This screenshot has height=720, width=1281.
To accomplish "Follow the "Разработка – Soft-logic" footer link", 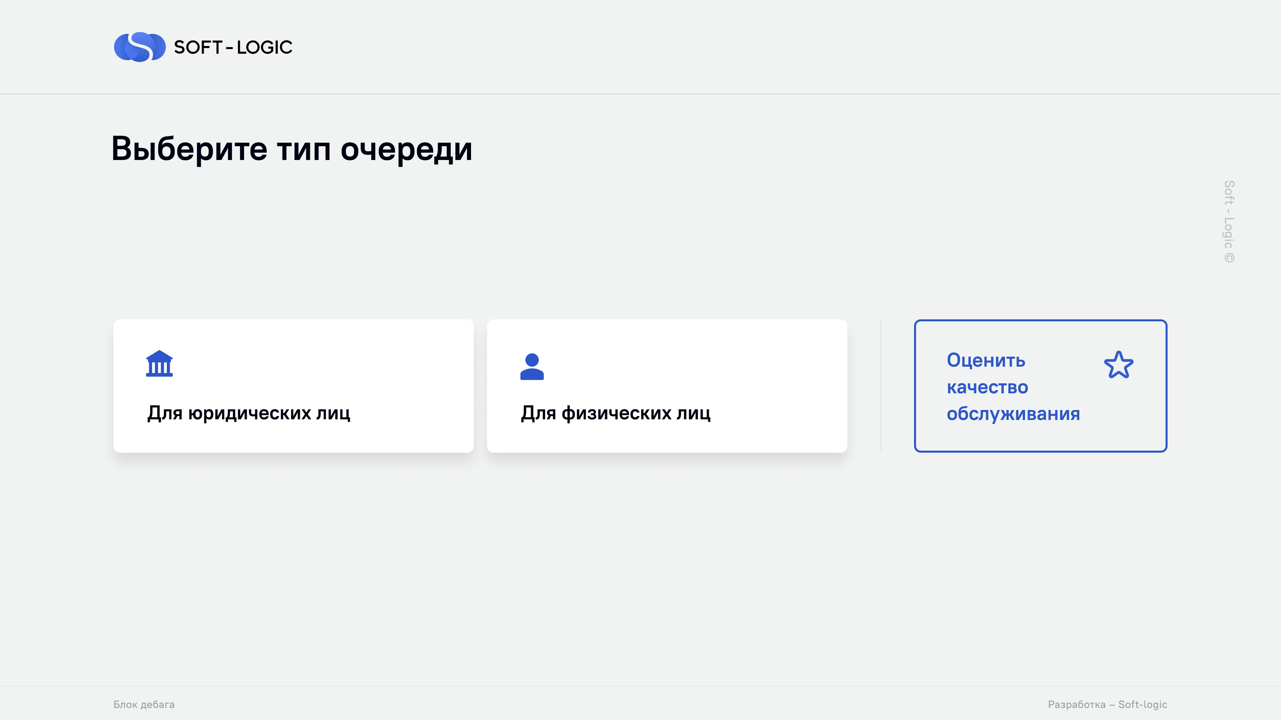I will [x=1108, y=705].
